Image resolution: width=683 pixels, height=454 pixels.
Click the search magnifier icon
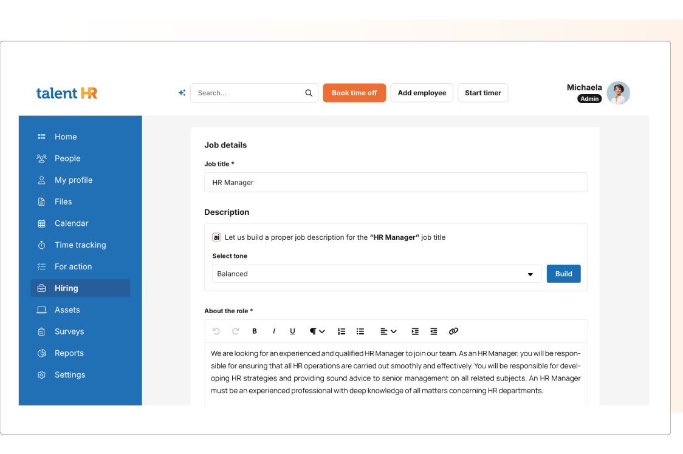[309, 93]
